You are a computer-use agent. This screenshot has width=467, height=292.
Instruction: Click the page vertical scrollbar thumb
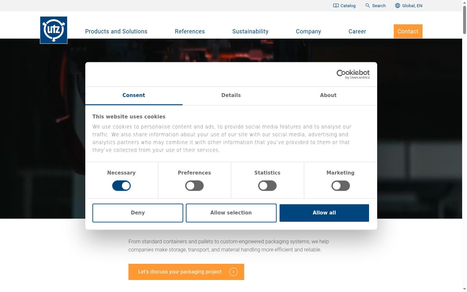464,19
